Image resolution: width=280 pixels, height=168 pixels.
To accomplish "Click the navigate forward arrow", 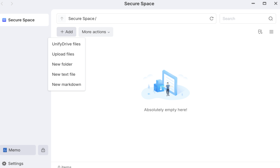I will tap(12, 4).
